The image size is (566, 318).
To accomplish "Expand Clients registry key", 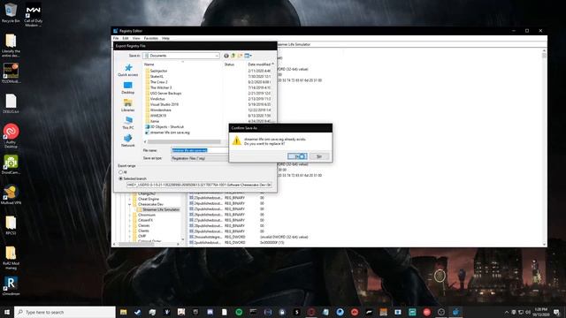I will click(x=130, y=231).
